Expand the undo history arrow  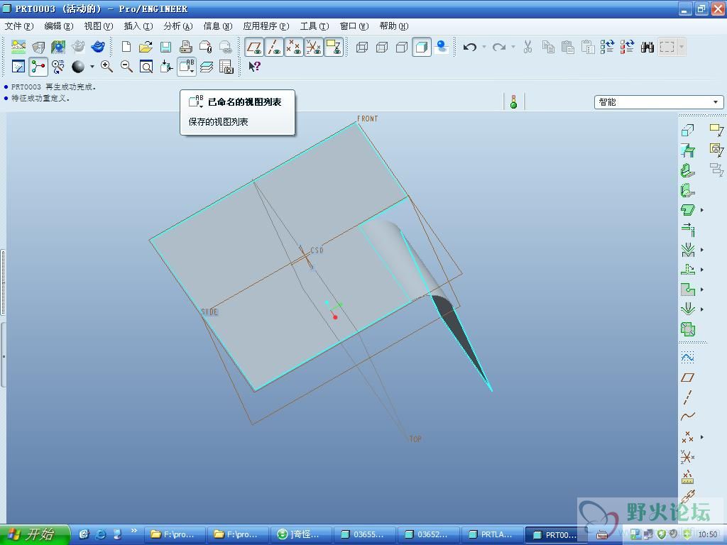coord(484,47)
